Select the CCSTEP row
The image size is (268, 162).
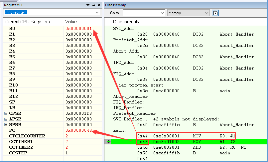pyautogui.click(x=53, y=153)
